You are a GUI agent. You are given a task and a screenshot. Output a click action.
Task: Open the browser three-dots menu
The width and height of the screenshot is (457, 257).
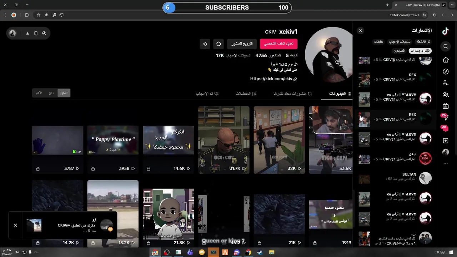point(5,15)
